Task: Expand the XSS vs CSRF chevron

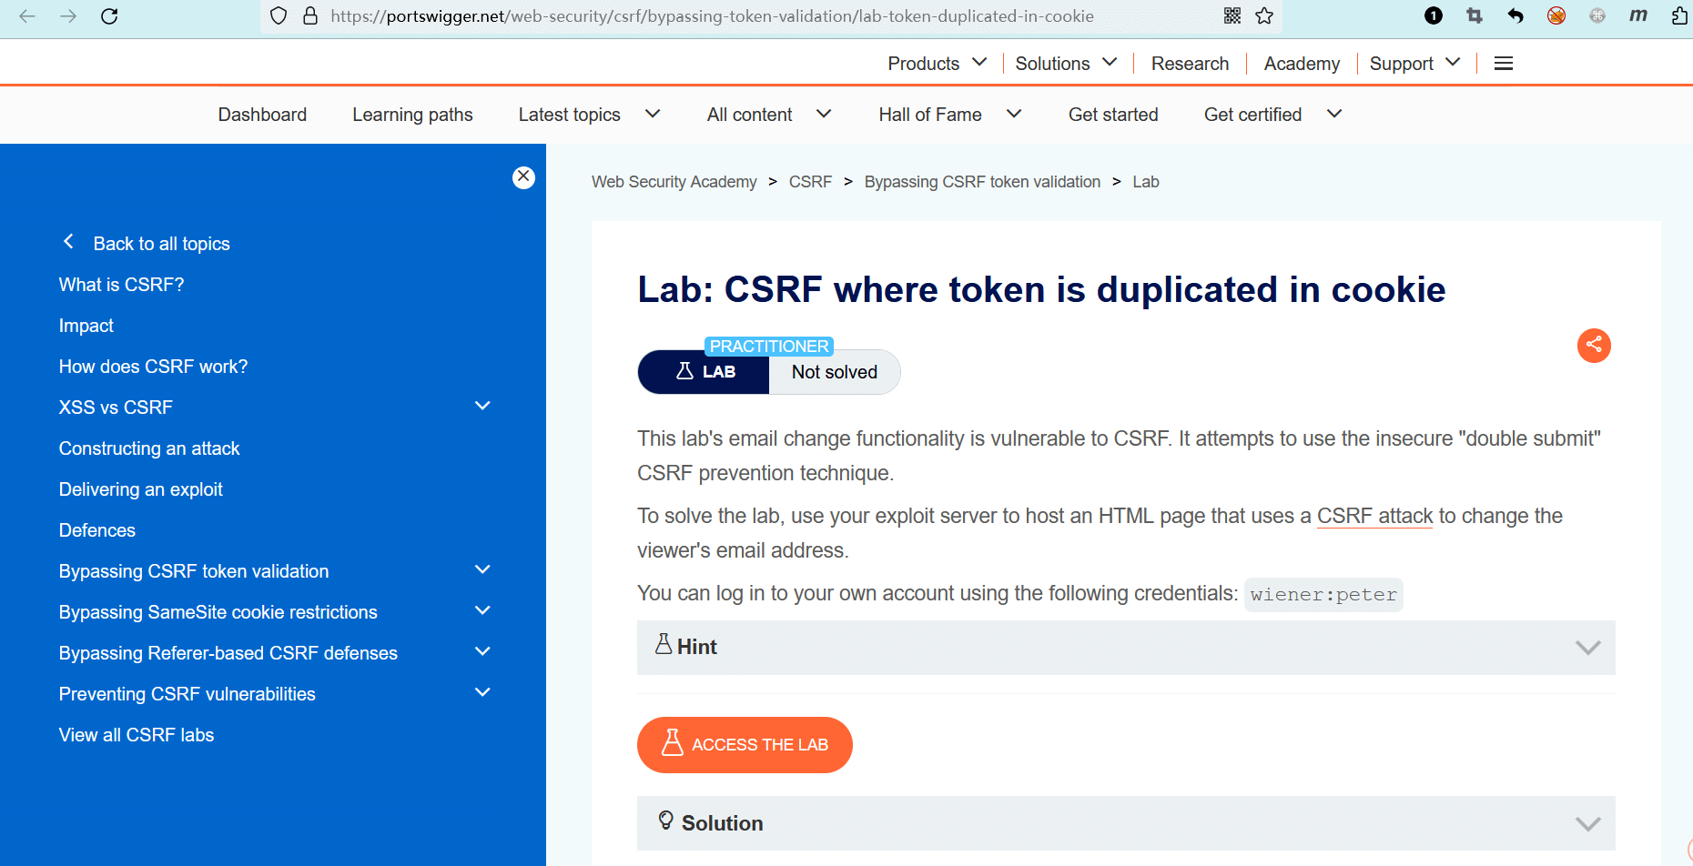Action: coord(483,406)
